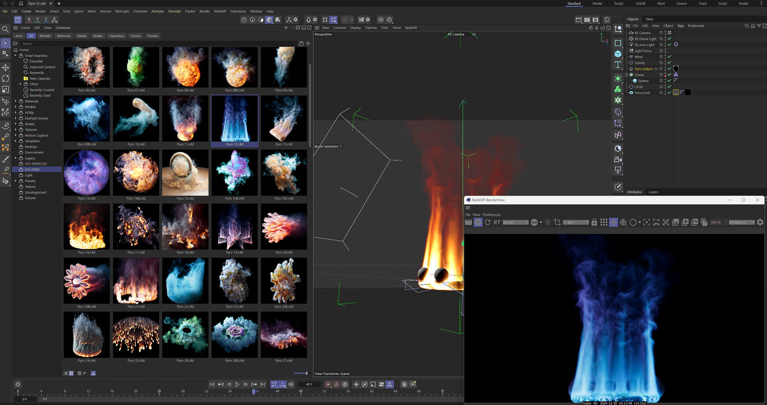The width and height of the screenshot is (767, 405).
Task: Toggle Pyro Output layer checkbox
Action: click(661, 69)
